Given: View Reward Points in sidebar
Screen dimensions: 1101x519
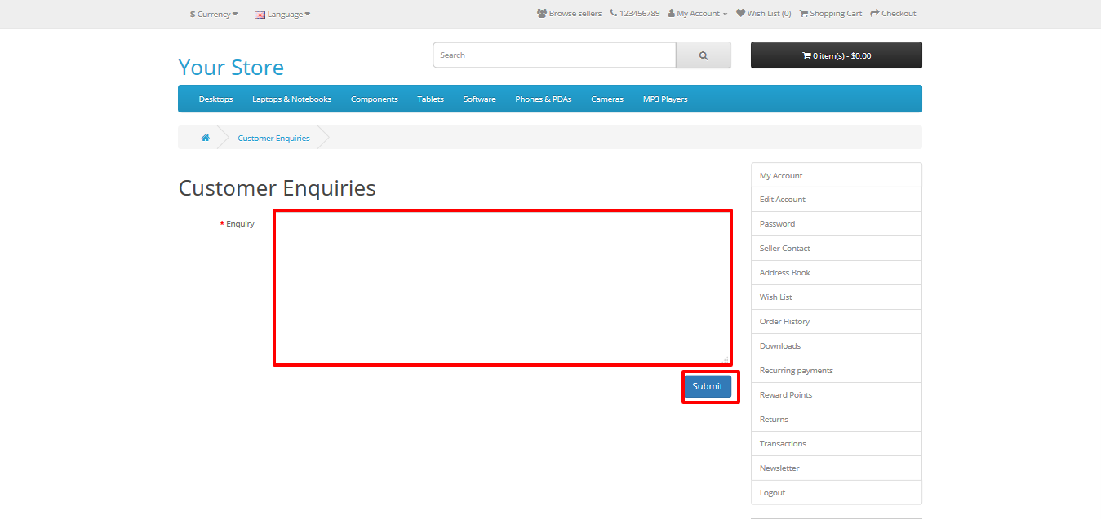Looking at the screenshot, I should point(837,395).
